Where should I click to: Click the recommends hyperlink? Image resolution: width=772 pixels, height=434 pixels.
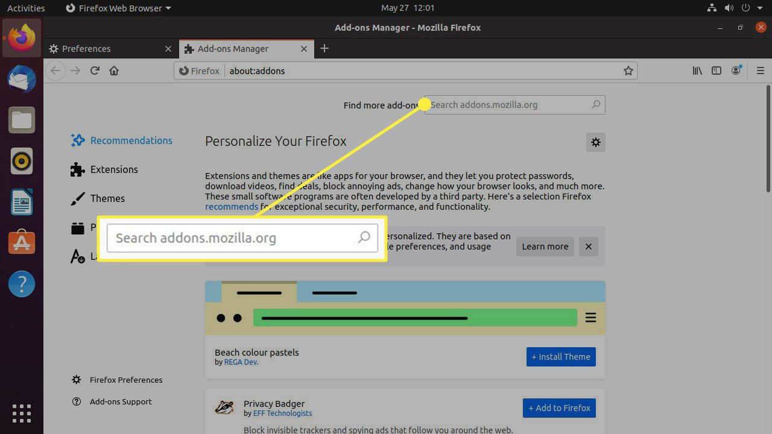232,207
